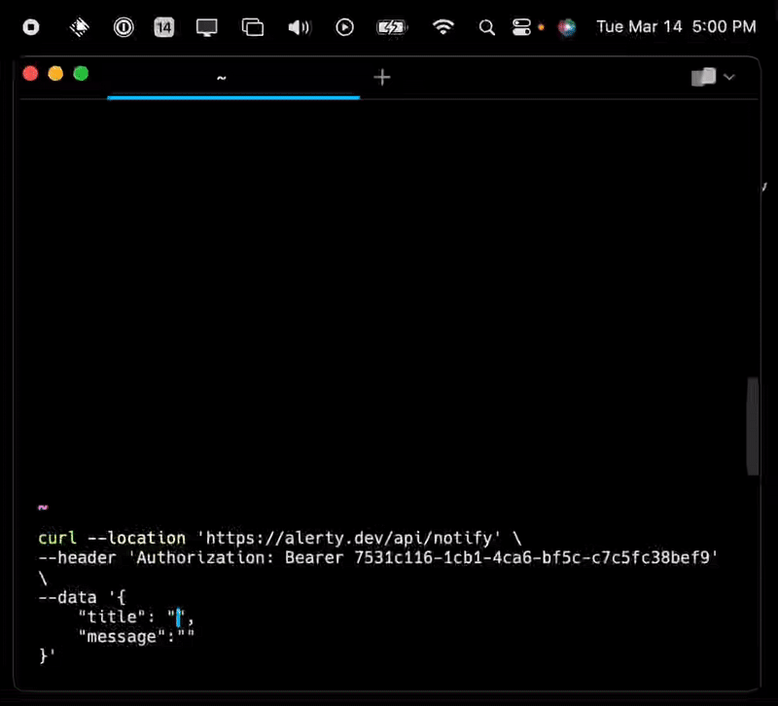Click the curl command word

coord(57,538)
